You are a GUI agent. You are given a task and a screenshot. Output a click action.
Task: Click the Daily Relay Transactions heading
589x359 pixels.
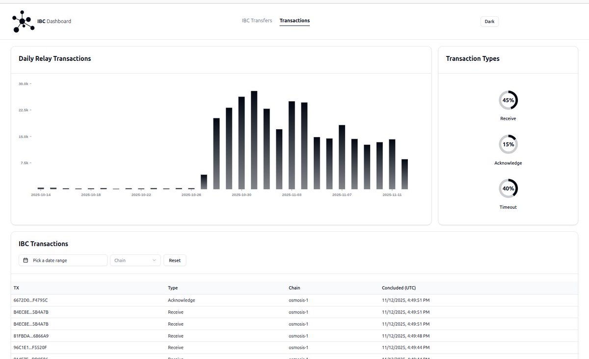pyautogui.click(x=55, y=58)
